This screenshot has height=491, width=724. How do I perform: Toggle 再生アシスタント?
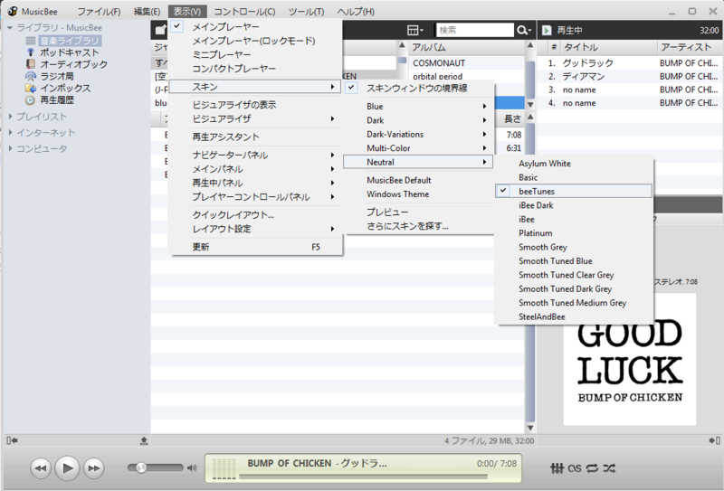tap(255, 137)
